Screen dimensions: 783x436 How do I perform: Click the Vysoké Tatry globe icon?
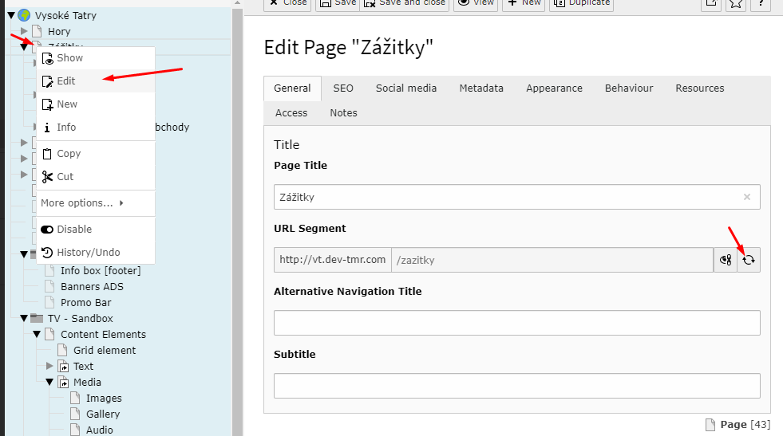click(x=24, y=15)
